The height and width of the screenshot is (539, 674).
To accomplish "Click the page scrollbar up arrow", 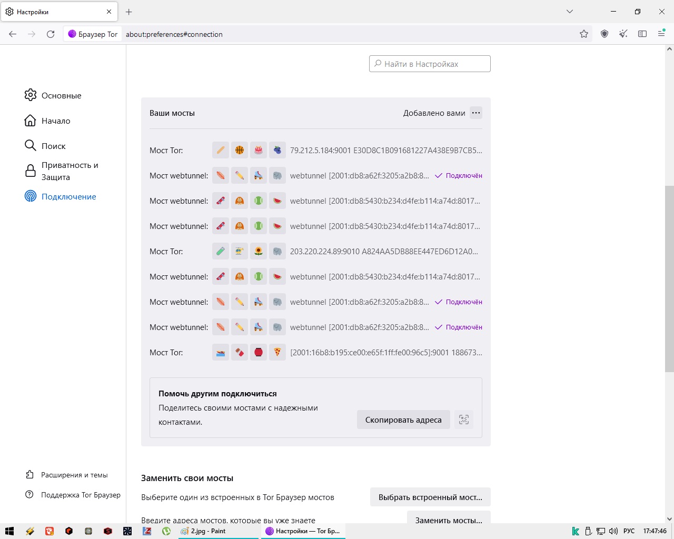I will (x=669, y=49).
